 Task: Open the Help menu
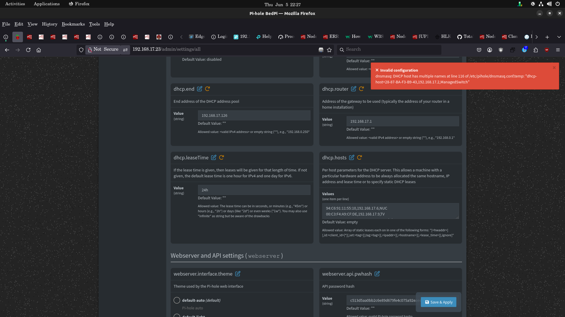tap(109, 24)
